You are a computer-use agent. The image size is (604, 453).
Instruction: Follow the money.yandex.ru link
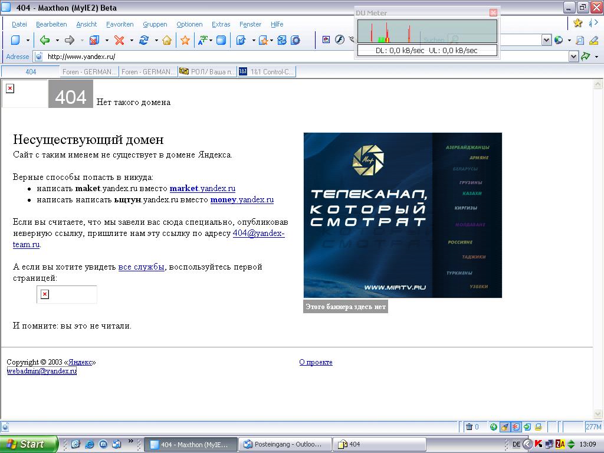[x=242, y=199]
